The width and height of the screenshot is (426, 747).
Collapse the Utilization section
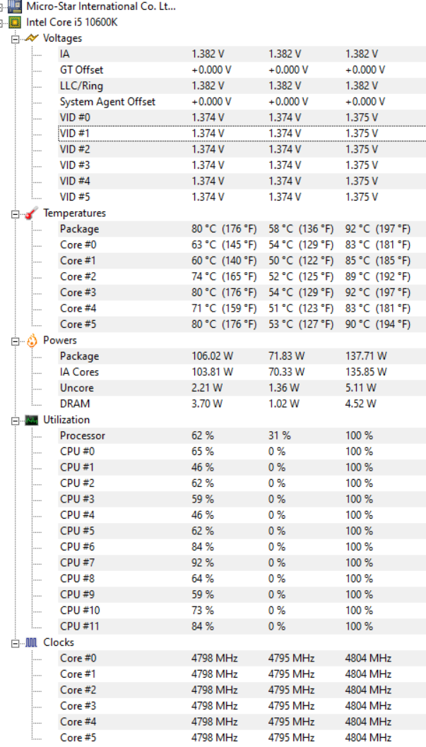[16, 420]
